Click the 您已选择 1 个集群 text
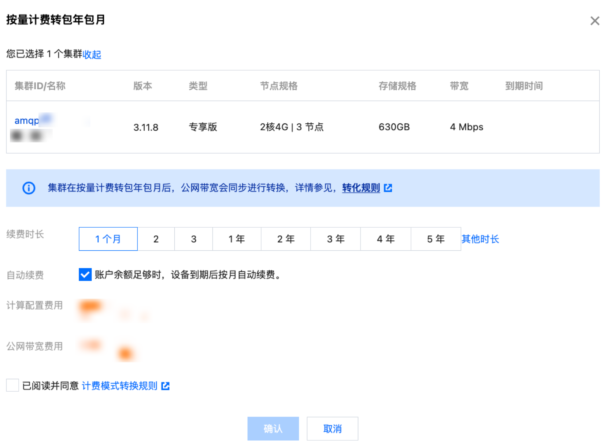611x448 pixels. (44, 54)
